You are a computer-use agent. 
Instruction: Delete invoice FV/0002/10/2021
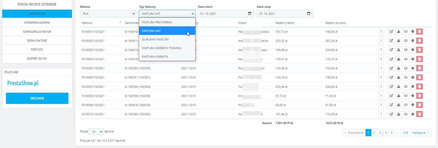pos(420,41)
